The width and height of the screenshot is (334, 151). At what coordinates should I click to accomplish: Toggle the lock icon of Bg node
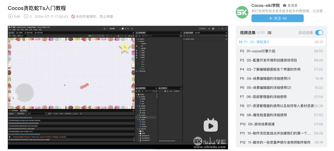[x=137, y=46]
